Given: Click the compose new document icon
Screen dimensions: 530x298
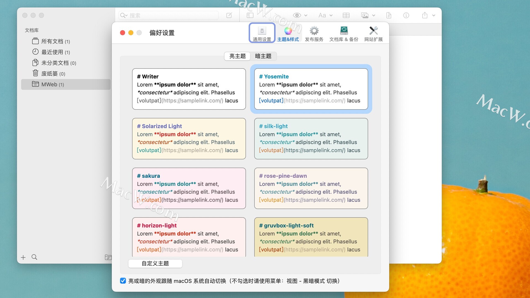Looking at the screenshot, I should pos(229,15).
